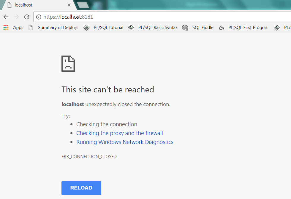Click the ERR_CONNECTION_CLOSED error code
Viewport: 291px width, 199px height.
pyautogui.click(x=89, y=157)
